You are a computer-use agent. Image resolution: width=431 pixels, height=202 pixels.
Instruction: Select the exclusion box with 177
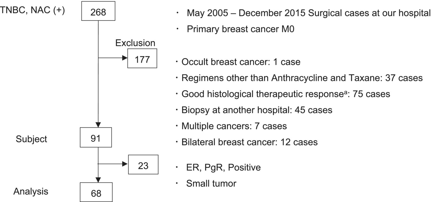pyautogui.click(x=143, y=60)
